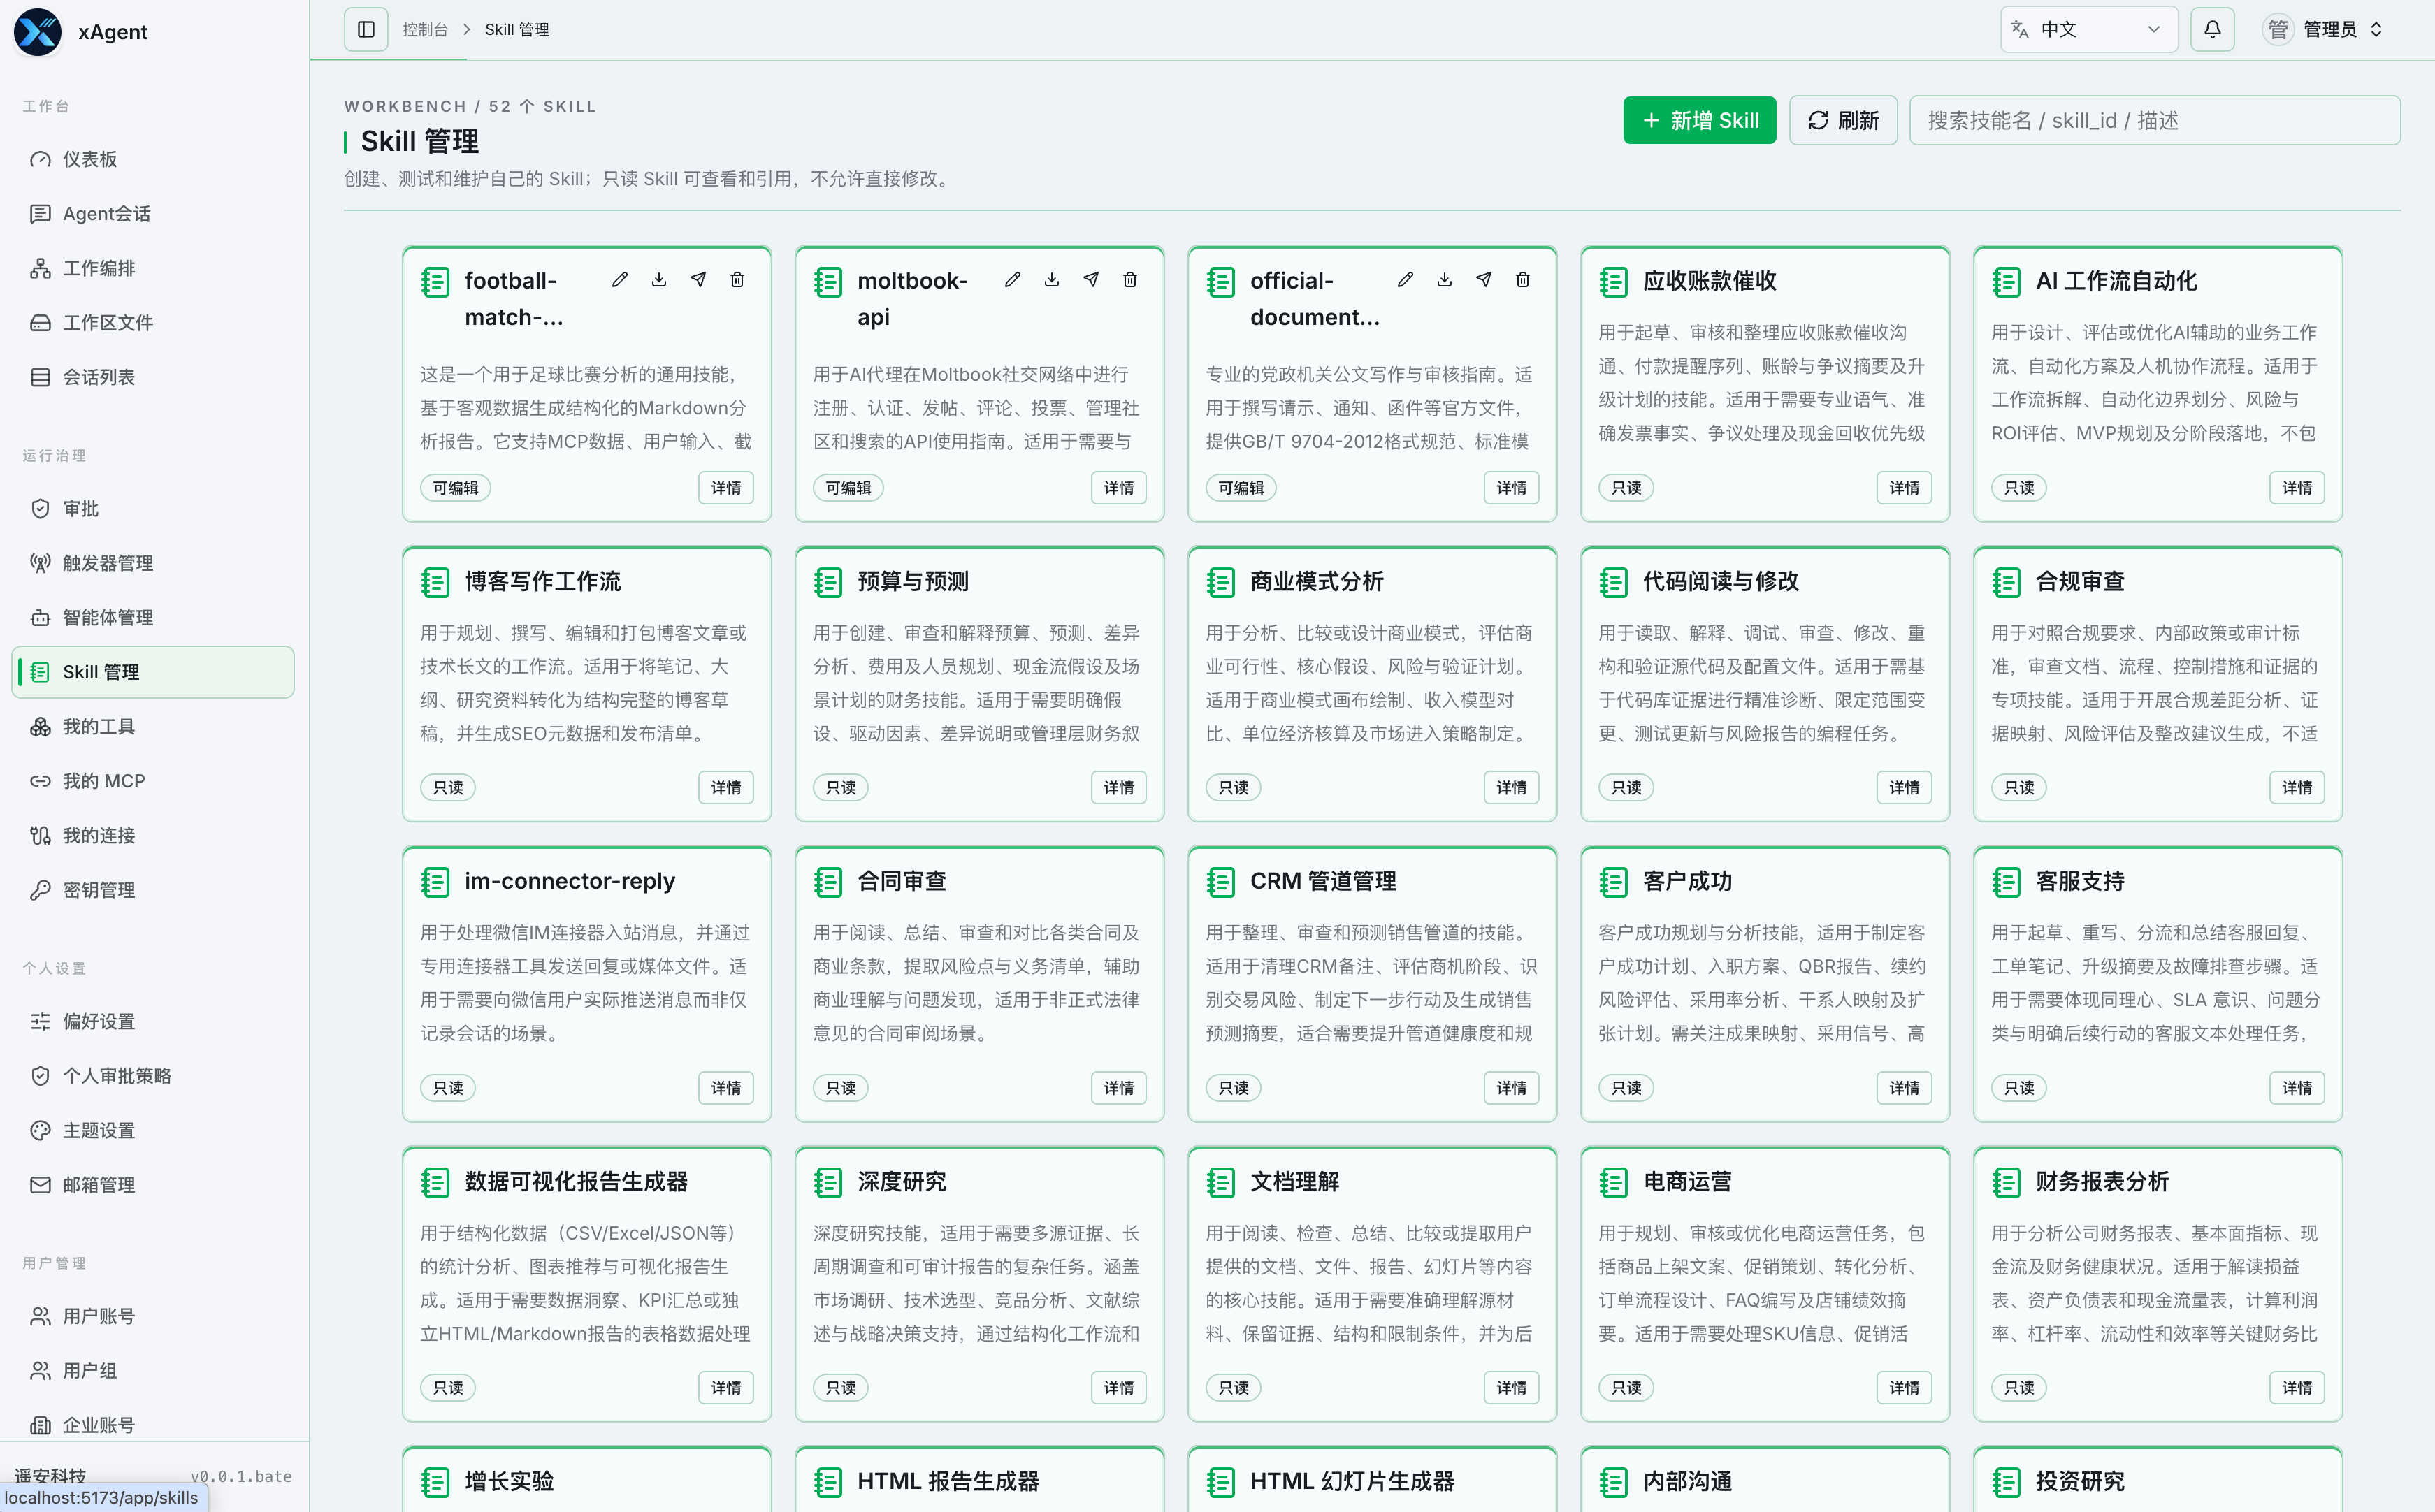
Task: Focus the skill search field
Action: [x=2154, y=121]
